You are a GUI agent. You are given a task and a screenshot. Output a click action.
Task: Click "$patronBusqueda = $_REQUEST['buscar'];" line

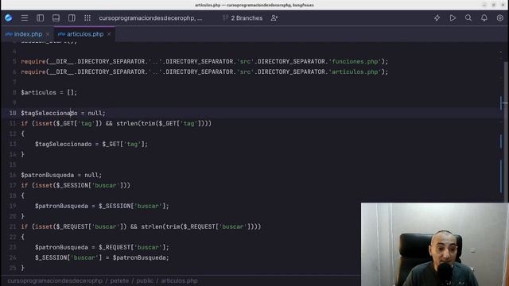[102, 247]
